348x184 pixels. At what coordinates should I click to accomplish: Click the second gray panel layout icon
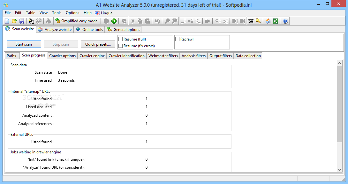point(242,21)
